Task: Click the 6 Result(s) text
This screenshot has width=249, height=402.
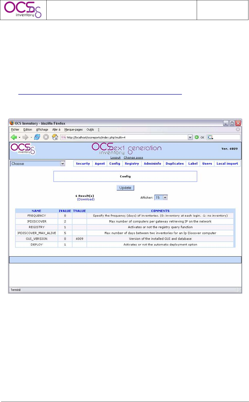Action: click(85, 196)
